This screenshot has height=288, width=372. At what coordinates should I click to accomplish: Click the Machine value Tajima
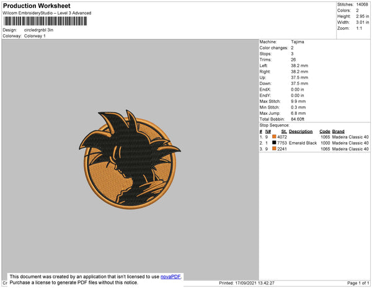(297, 42)
